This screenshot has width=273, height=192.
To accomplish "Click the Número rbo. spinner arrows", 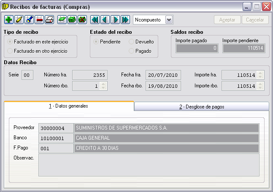I will [103, 86].
